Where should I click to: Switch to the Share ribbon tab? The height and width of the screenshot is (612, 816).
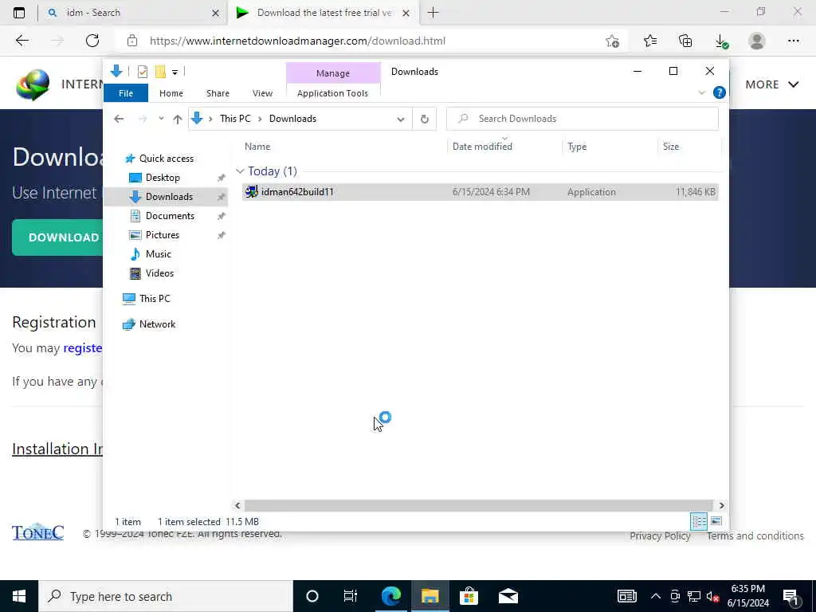218,93
